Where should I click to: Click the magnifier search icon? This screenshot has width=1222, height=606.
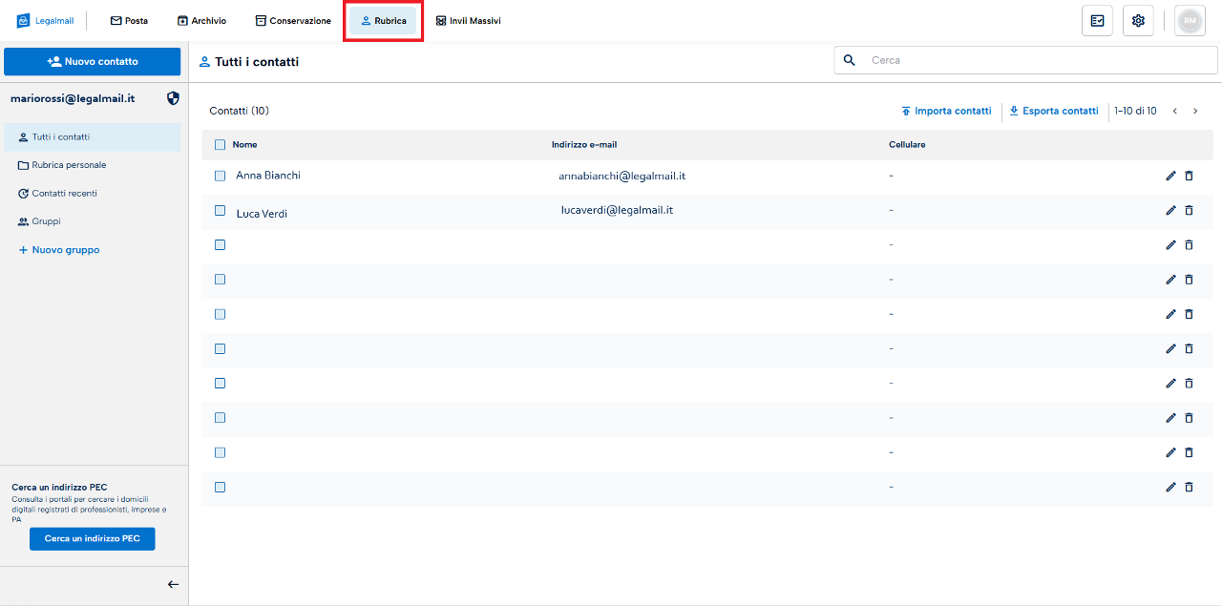click(850, 60)
